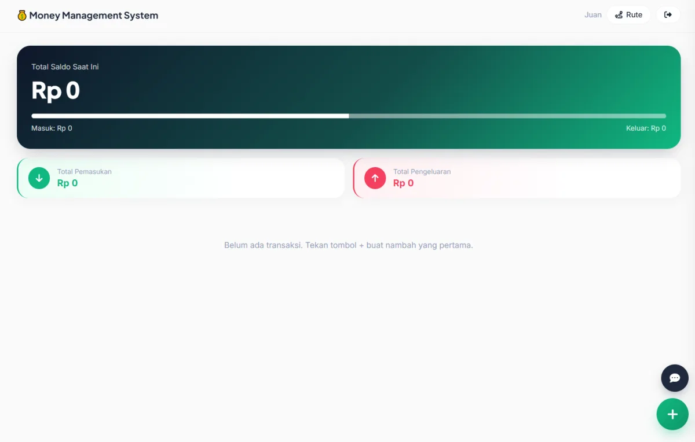This screenshot has width=695, height=442.
Task: Click the logout icon button
Action: [x=668, y=15]
